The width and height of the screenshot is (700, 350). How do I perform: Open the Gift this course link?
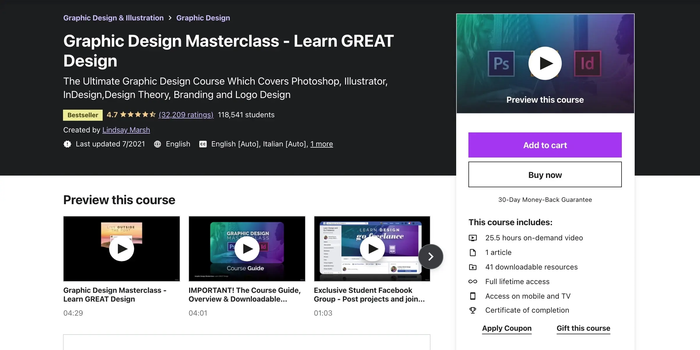(583, 328)
